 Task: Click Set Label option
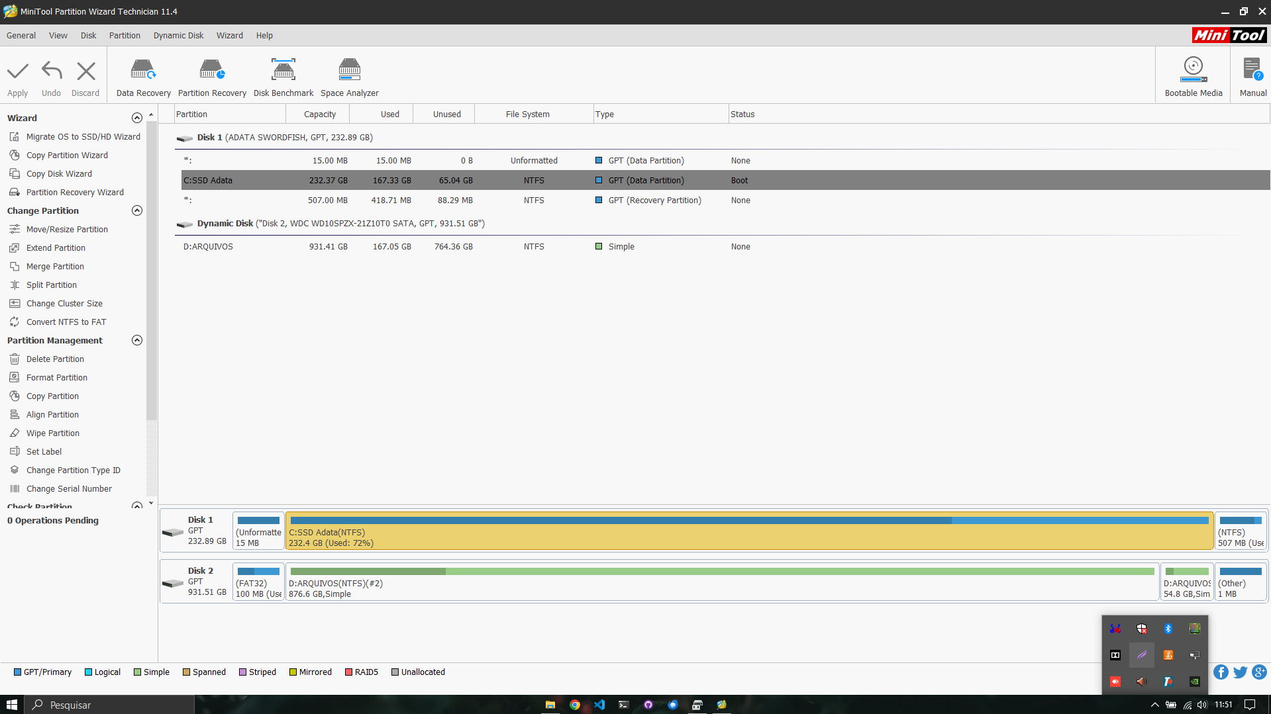click(44, 452)
